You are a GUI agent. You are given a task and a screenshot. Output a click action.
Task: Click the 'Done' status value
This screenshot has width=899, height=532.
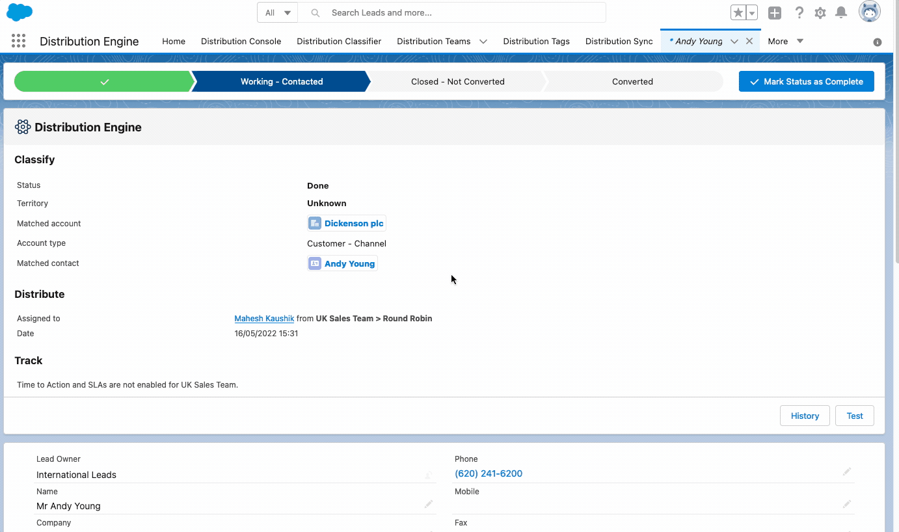coord(318,185)
